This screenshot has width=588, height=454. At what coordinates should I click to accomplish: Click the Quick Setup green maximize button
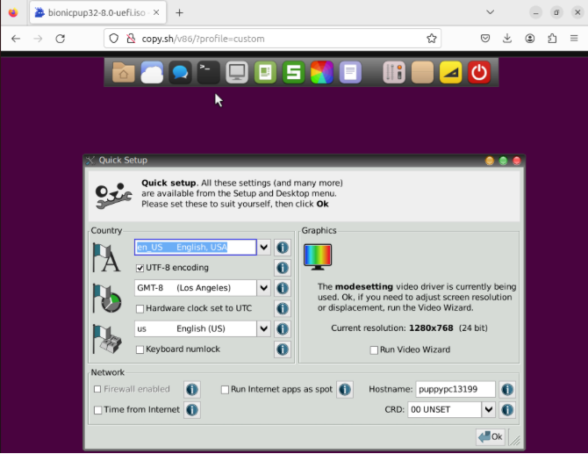(503, 161)
